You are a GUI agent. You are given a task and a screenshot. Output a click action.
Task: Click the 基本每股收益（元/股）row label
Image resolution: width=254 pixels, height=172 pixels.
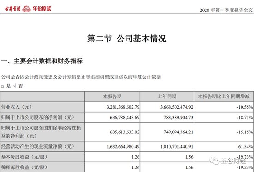click(x=24, y=157)
